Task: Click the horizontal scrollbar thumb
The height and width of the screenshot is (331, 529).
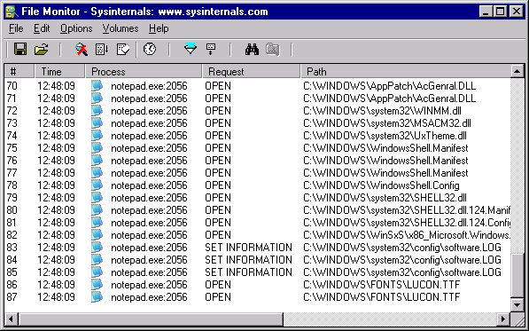Action: point(151,319)
